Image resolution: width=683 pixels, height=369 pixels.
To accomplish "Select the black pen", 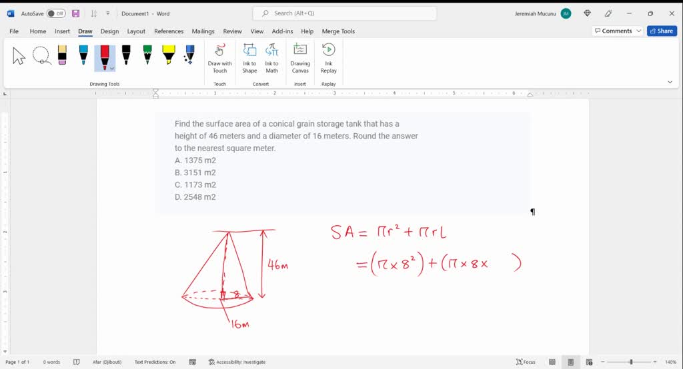I will tap(126, 55).
